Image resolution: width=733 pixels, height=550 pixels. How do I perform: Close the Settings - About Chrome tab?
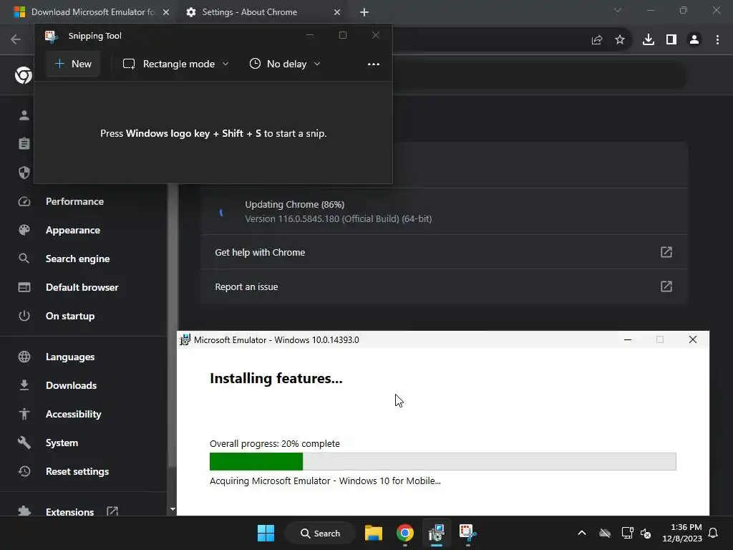[337, 12]
